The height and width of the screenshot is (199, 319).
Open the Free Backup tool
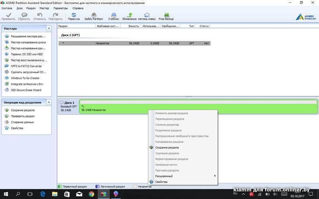coord(165,16)
